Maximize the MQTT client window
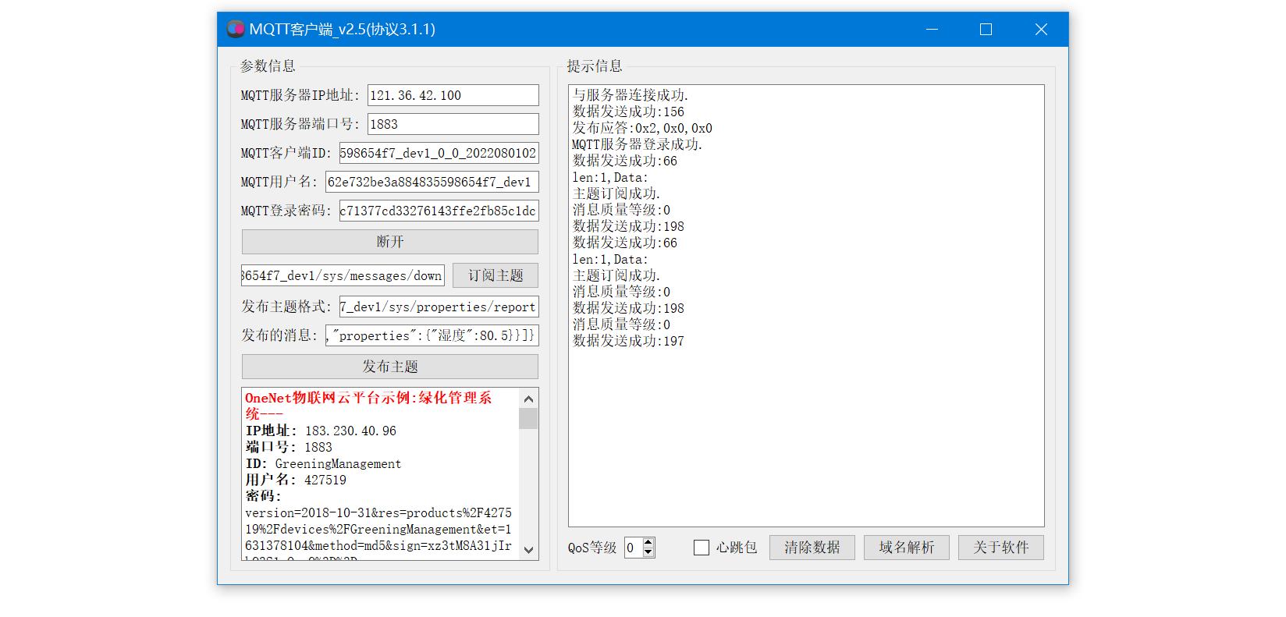The width and height of the screenshot is (1286, 617). click(986, 30)
